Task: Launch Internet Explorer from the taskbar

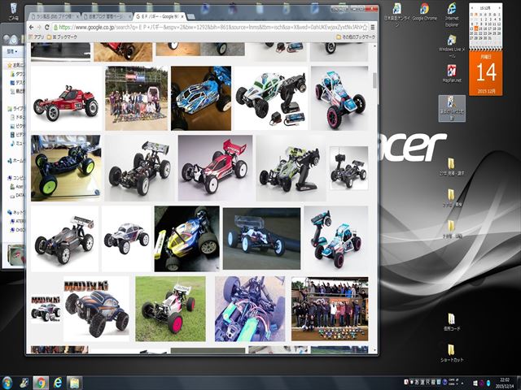Action: click(x=57, y=383)
